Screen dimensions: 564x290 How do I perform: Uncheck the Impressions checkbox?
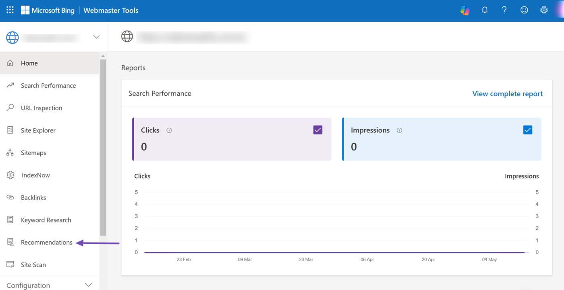point(527,130)
